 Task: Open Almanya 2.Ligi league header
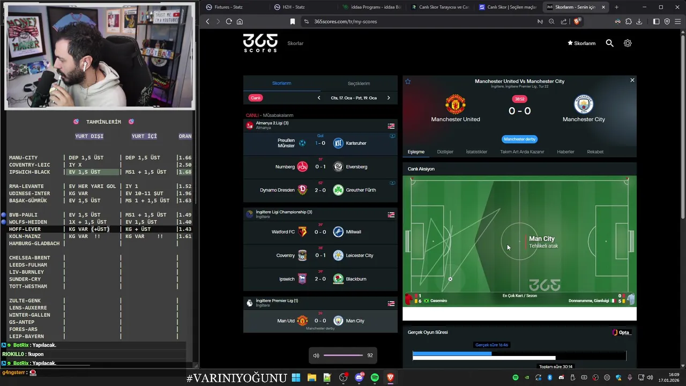[x=320, y=125]
